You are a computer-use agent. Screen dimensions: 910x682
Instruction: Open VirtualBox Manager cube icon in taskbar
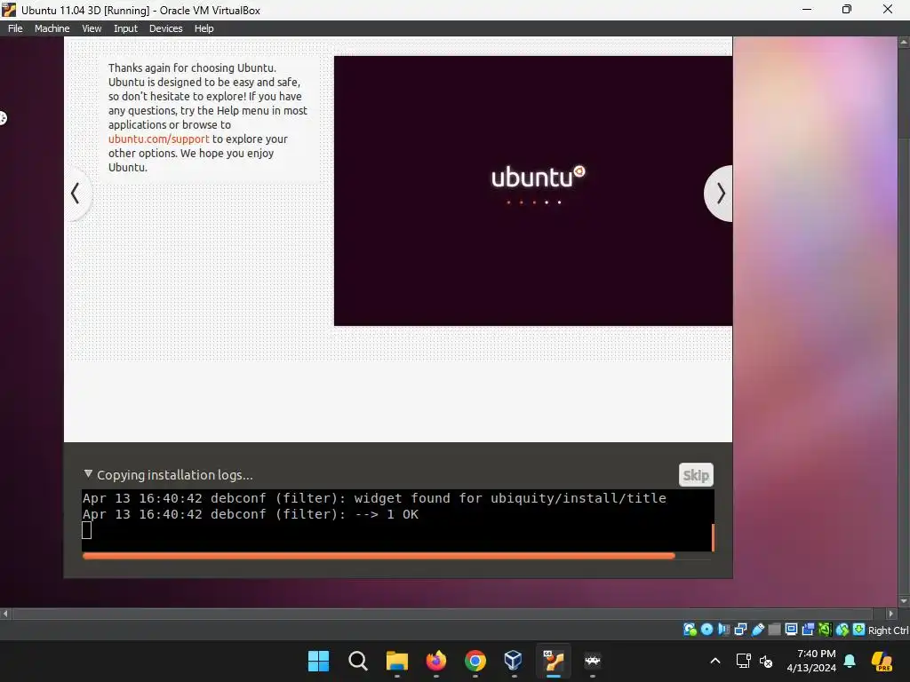514,660
